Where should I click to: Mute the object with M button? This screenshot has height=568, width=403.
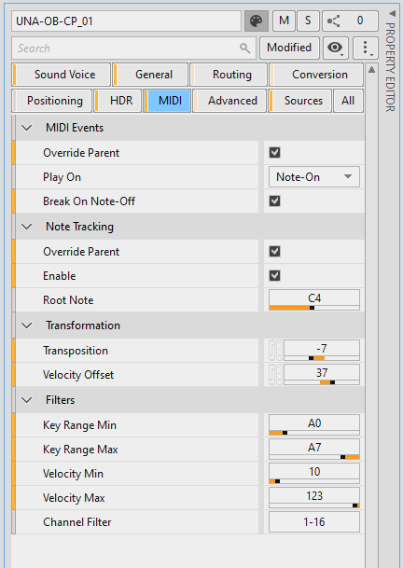tap(284, 21)
